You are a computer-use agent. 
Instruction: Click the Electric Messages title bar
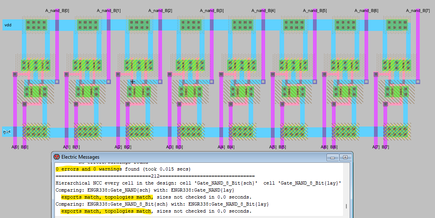(x=186, y=157)
